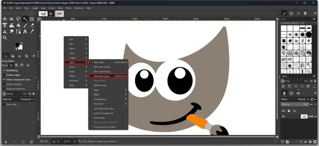Viewport: 319px width, 146px height.
Task: Select the Eraser tool
Action: pos(32,26)
